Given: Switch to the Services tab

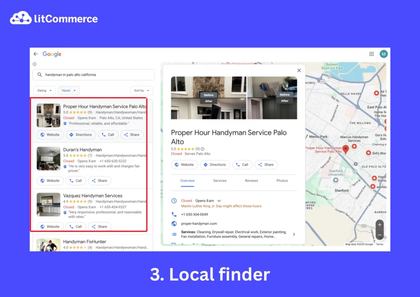Looking at the screenshot, I should pos(220,181).
